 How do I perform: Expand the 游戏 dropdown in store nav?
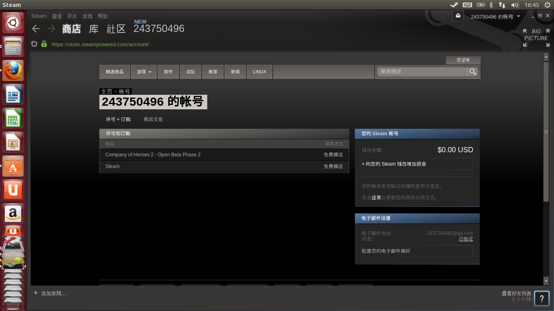144,72
